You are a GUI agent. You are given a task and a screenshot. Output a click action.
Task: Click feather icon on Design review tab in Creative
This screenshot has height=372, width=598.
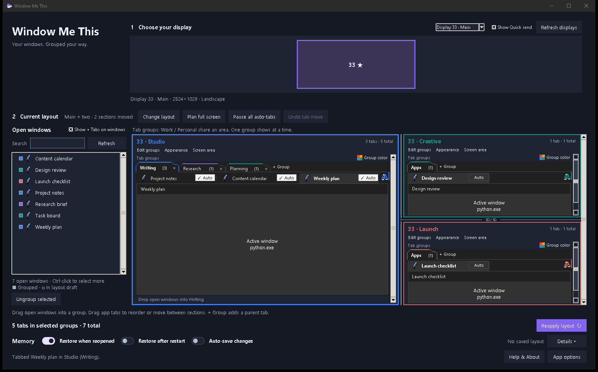(x=415, y=177)
